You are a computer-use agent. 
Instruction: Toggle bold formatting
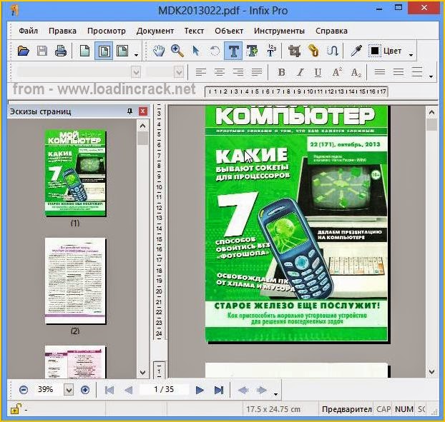[x=282, y=73]
